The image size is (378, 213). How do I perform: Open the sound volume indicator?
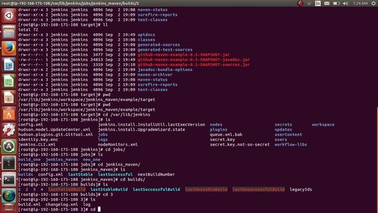346,4
